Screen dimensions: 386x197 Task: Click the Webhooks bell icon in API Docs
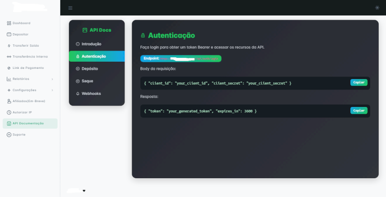[x=78, y=93]
